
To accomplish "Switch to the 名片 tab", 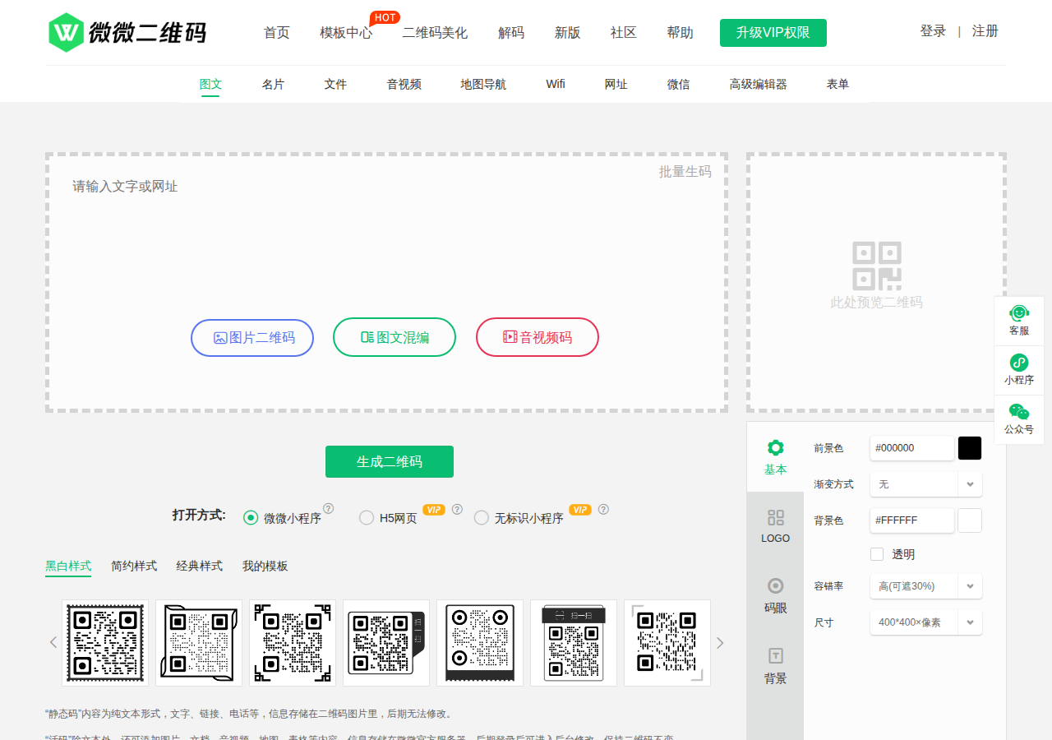I will [274, 84].
